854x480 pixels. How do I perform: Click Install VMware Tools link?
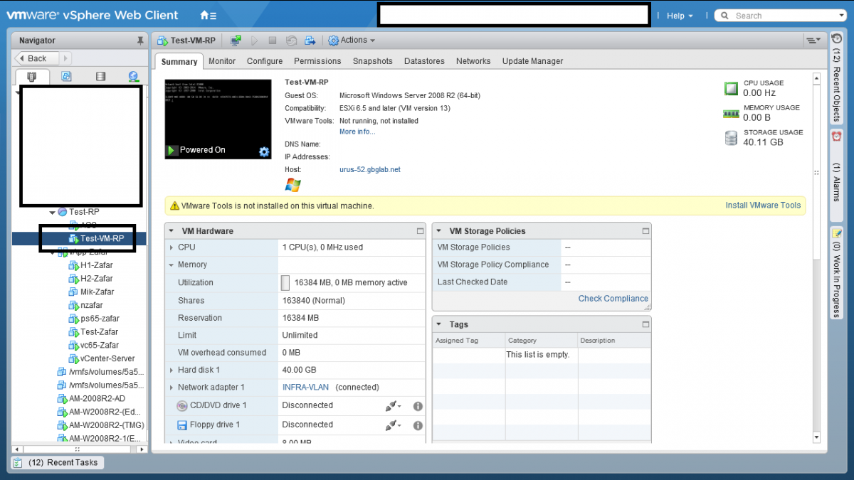pyautogui.click(x=763, y=206)
